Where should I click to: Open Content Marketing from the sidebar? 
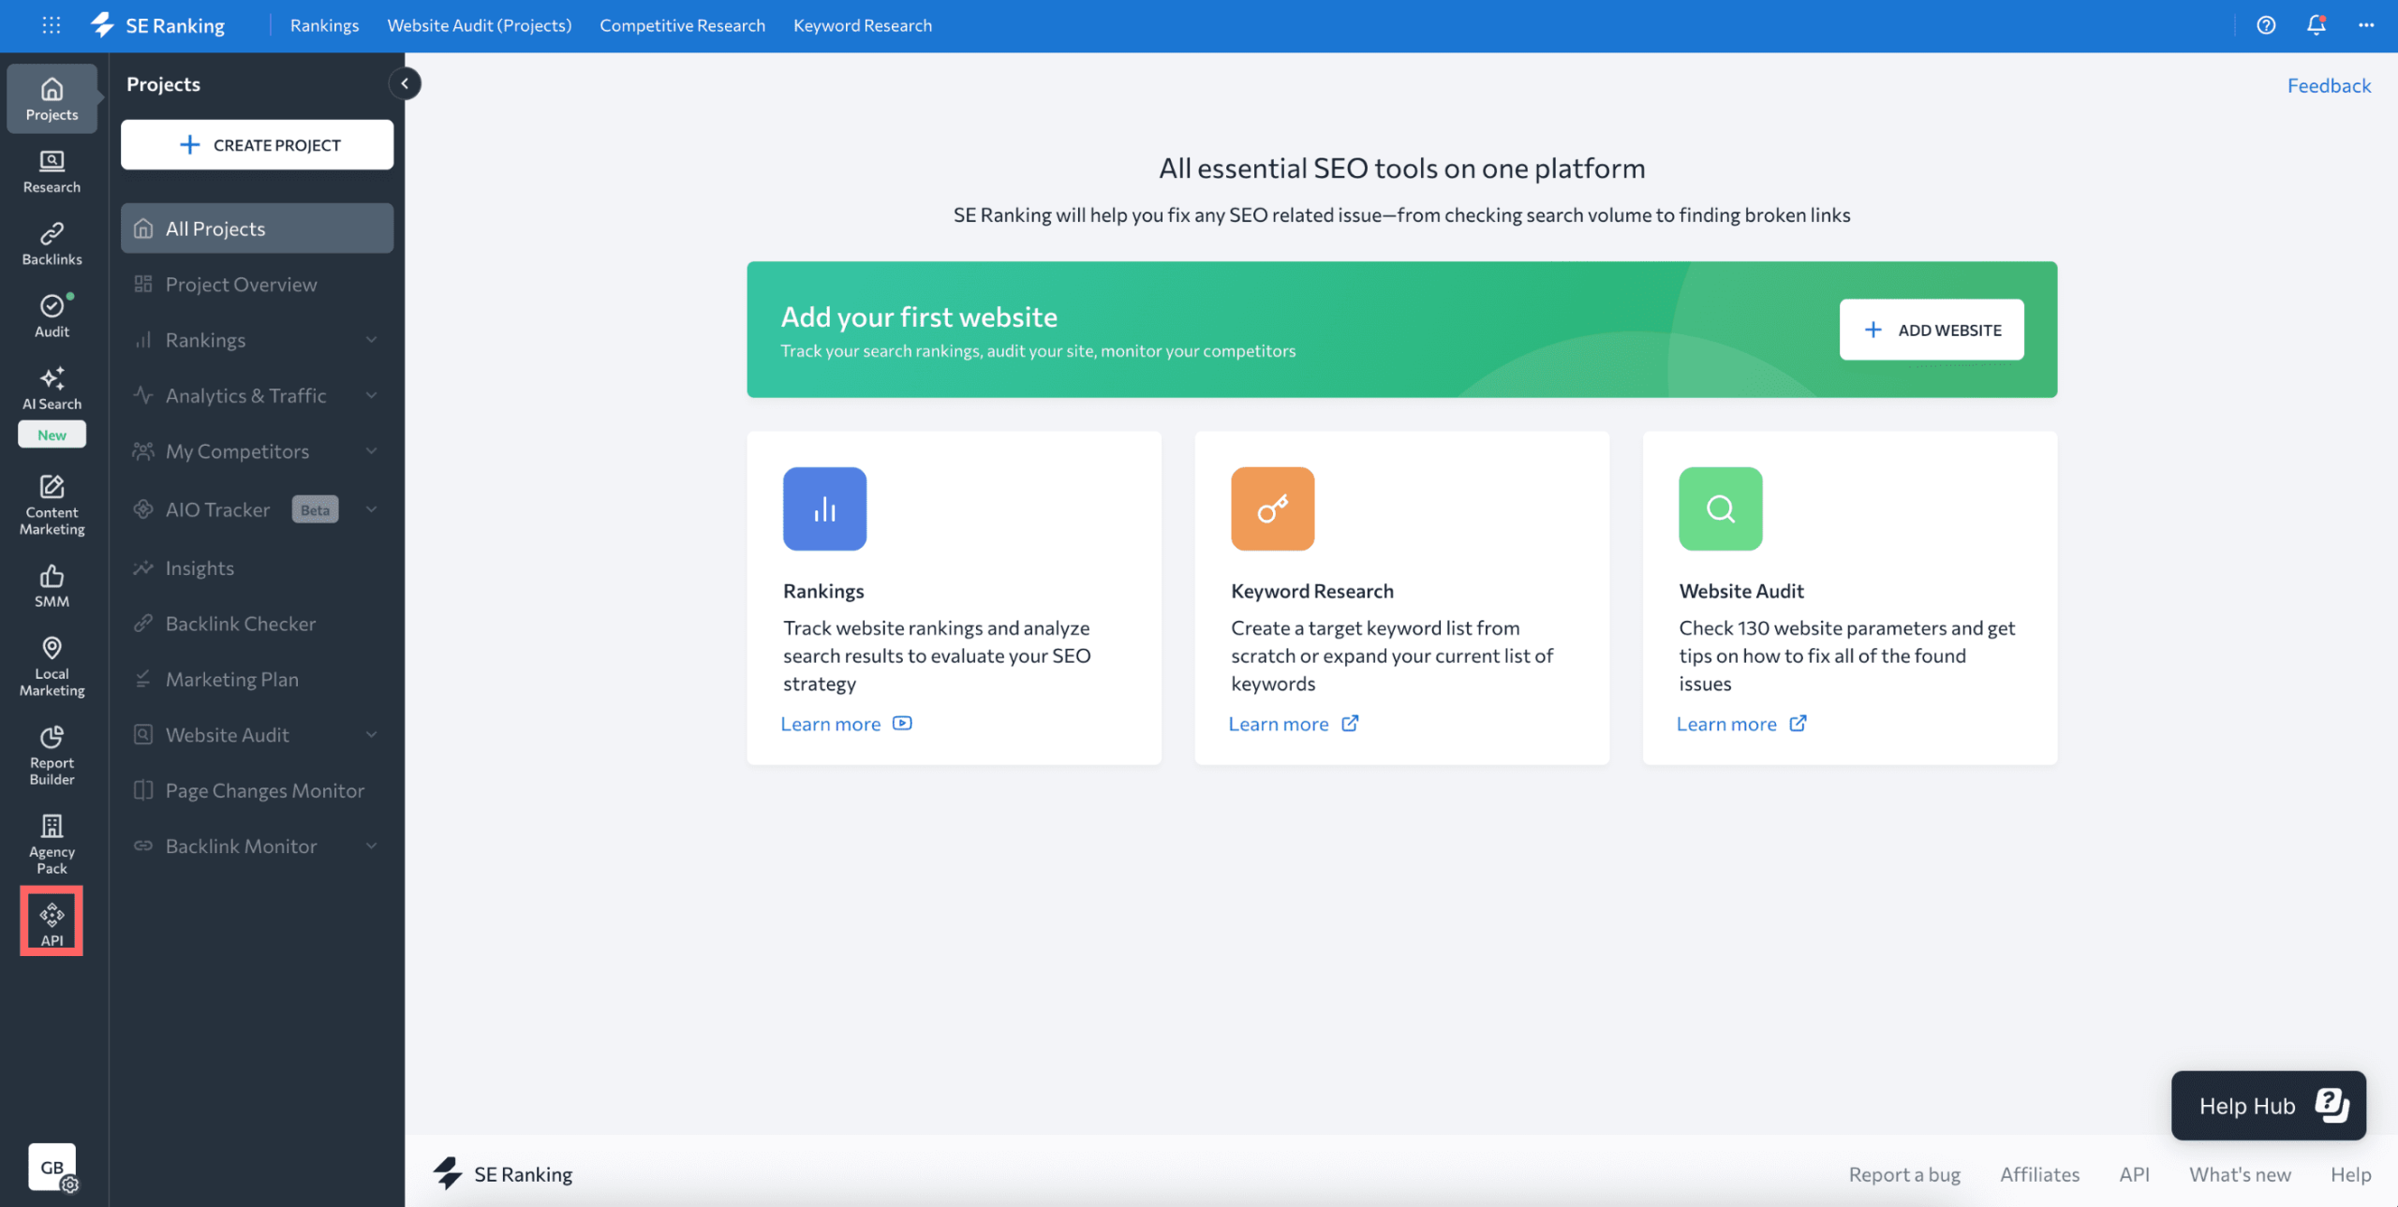[x=52, y=504]
